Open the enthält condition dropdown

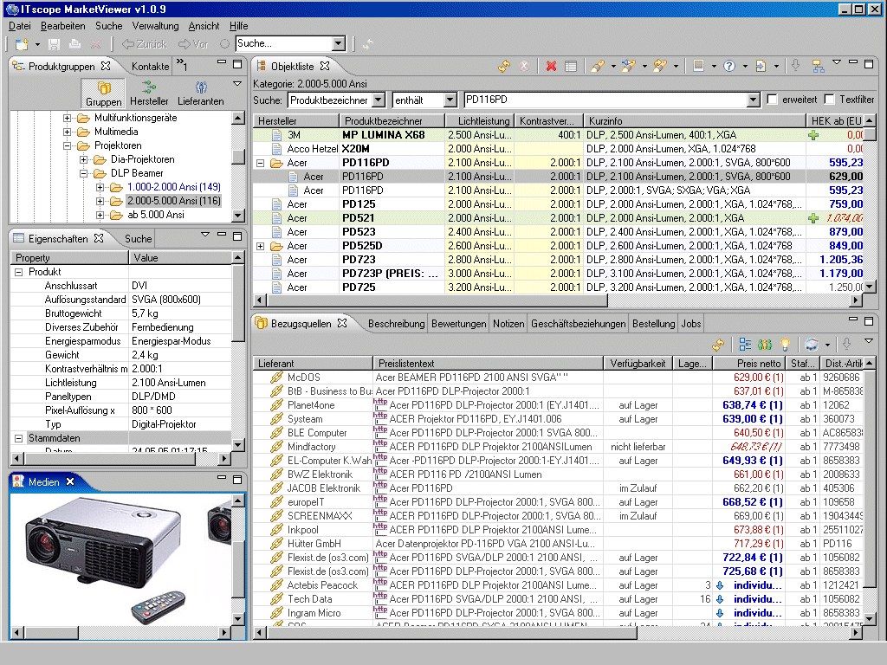coord(450,100)
